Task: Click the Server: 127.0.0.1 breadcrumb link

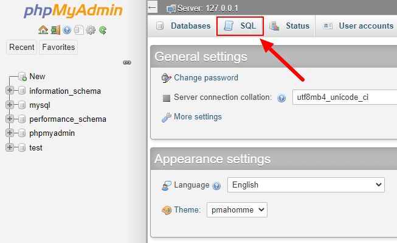Action: tap(207, 9)
